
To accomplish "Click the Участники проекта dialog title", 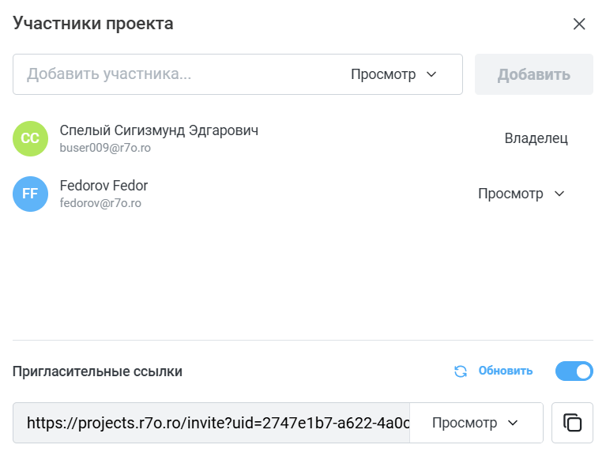I will pos(93,24).
